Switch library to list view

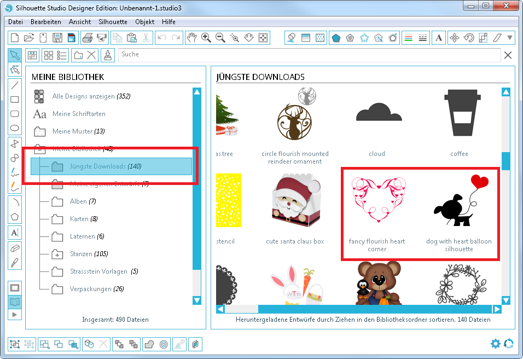click(x=62, y=55)
